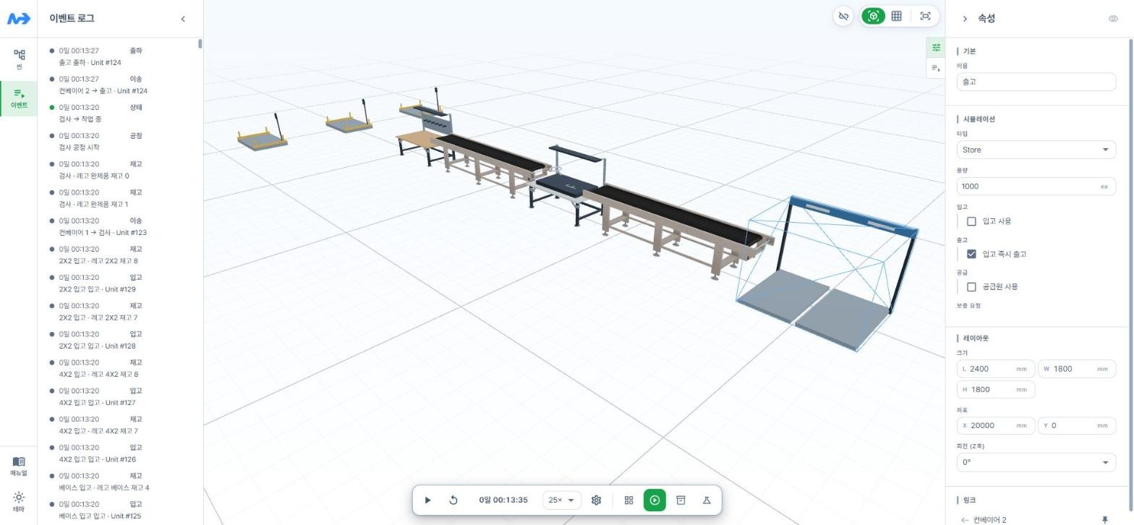Select the 이벤트 sidebar tab
The width and height of the screenshot is (1134, 525).
pos(19,98)
